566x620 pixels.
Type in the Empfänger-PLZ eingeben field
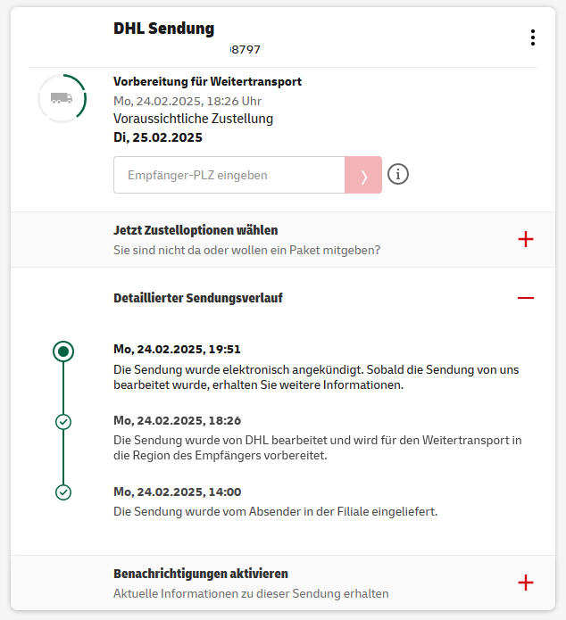[229, 175]
